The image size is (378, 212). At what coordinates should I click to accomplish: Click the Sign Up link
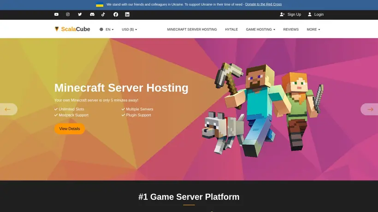[x=290, y=14]
